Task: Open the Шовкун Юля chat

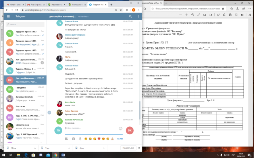Action: (x=25, y=127)
